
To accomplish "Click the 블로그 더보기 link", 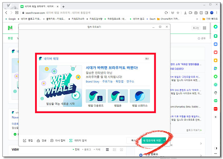I will pyautogui.click(x=194, y=130).
